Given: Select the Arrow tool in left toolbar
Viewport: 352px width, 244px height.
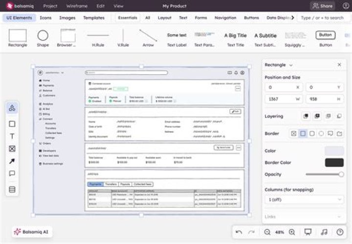Looking at the screenshot, I should 12,161.
